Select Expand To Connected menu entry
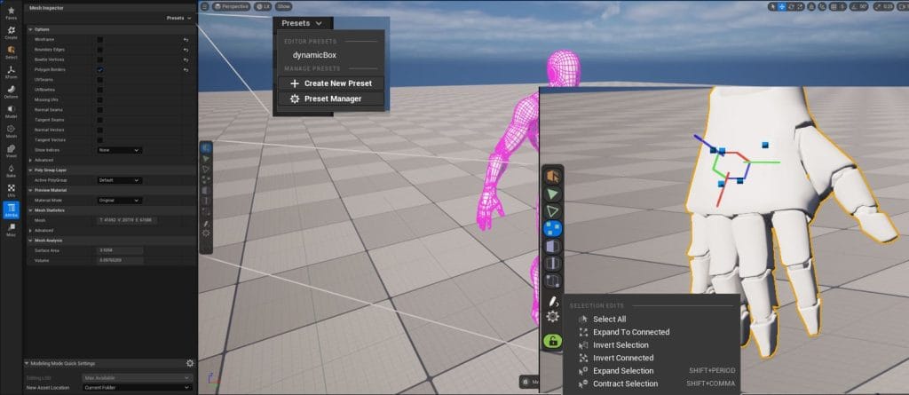 630,332
